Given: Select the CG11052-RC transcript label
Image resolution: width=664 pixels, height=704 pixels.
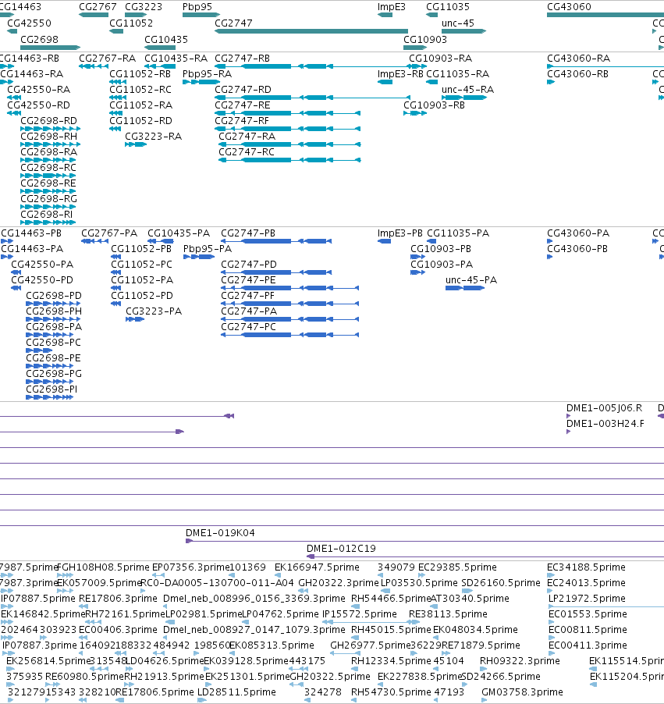Looking at the screenshot, I should click(x=140, y=89).
